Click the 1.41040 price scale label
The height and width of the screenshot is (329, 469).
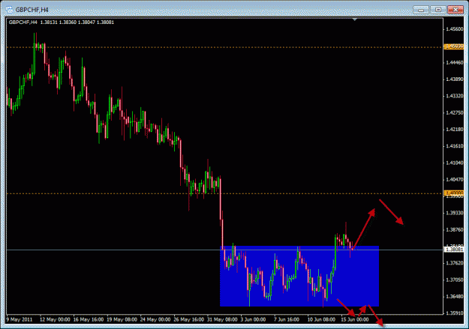click(x=454, y=163)
